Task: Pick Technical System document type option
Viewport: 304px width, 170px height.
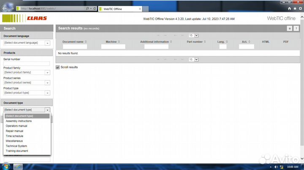Action: point(16,146)
